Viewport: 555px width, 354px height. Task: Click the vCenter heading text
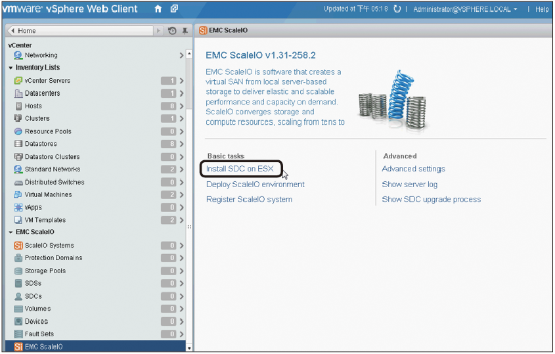20,45
